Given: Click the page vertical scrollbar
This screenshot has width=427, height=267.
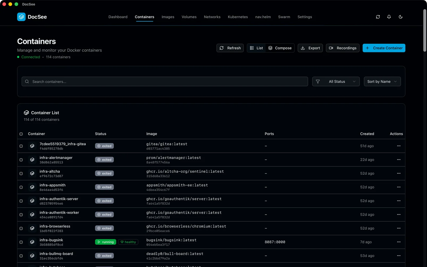Looking at the screenshot, I should pos(425,31).
